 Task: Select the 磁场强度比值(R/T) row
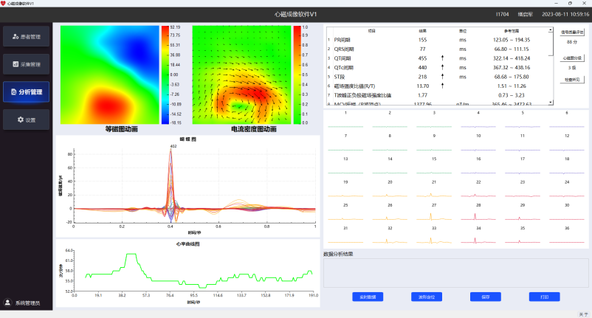(x=438, y=86)
